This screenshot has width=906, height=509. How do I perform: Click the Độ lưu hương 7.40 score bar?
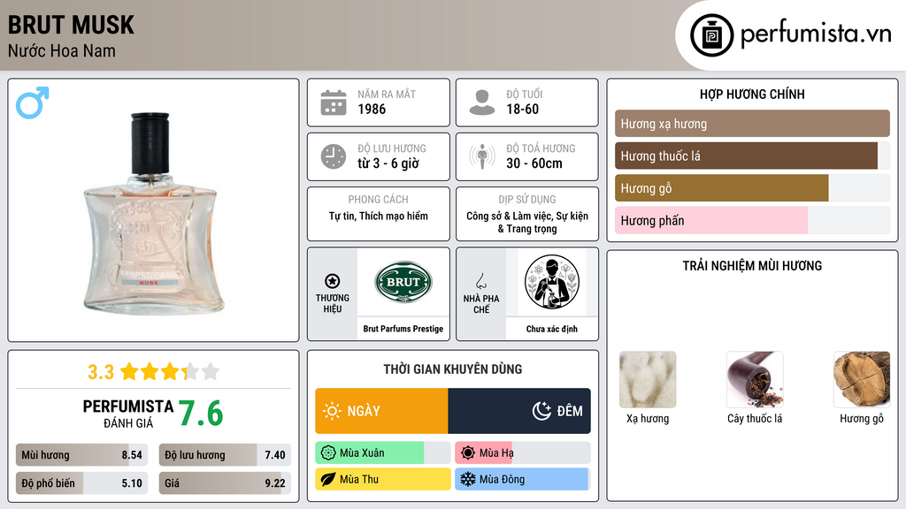(225, 455)
